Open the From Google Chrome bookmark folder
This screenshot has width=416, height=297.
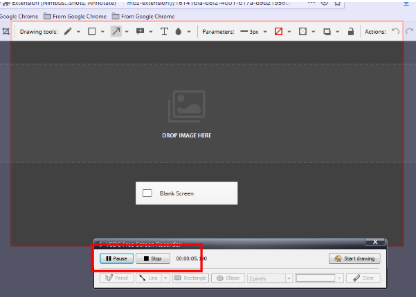coord(75,16)
